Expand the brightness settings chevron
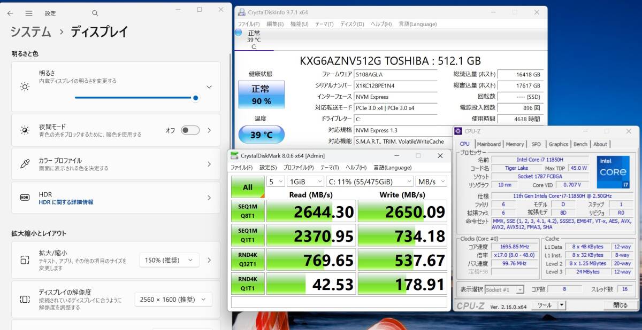642x330 pixels. pyautogui.click(x=209, y=87)
